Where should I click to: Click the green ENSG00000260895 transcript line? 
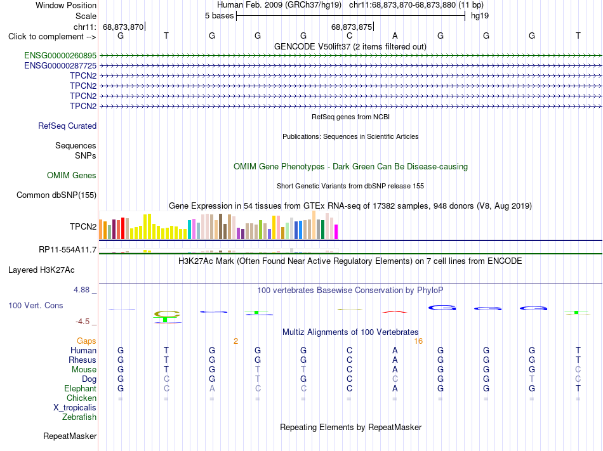[350, 56]
